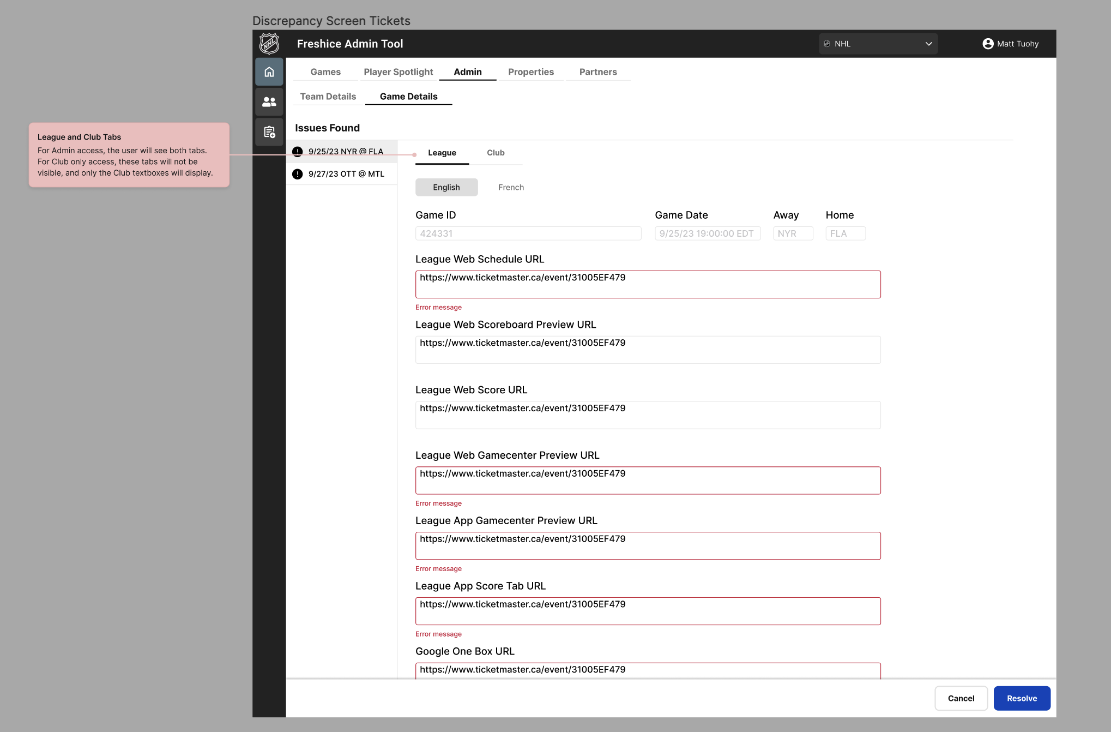The height and width of the screenshot is (732, 1111).
Task: Click the NHL shield logo
Action: [269, 44]
